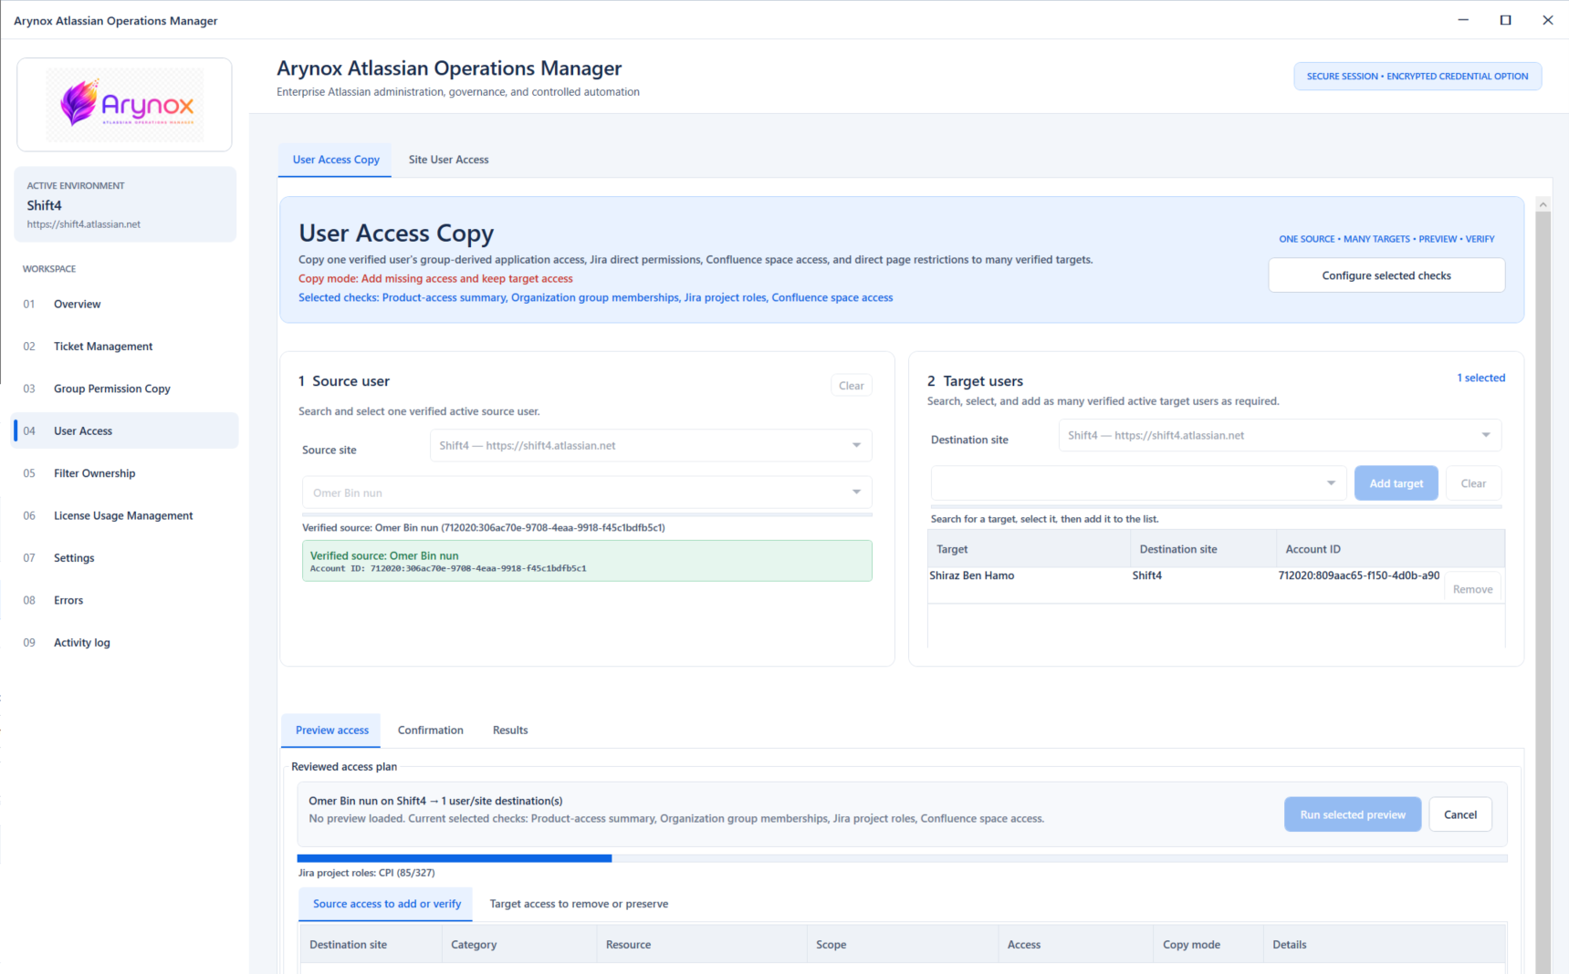
Task: Open Source access to add or verify tab
Action: [386, 904]
